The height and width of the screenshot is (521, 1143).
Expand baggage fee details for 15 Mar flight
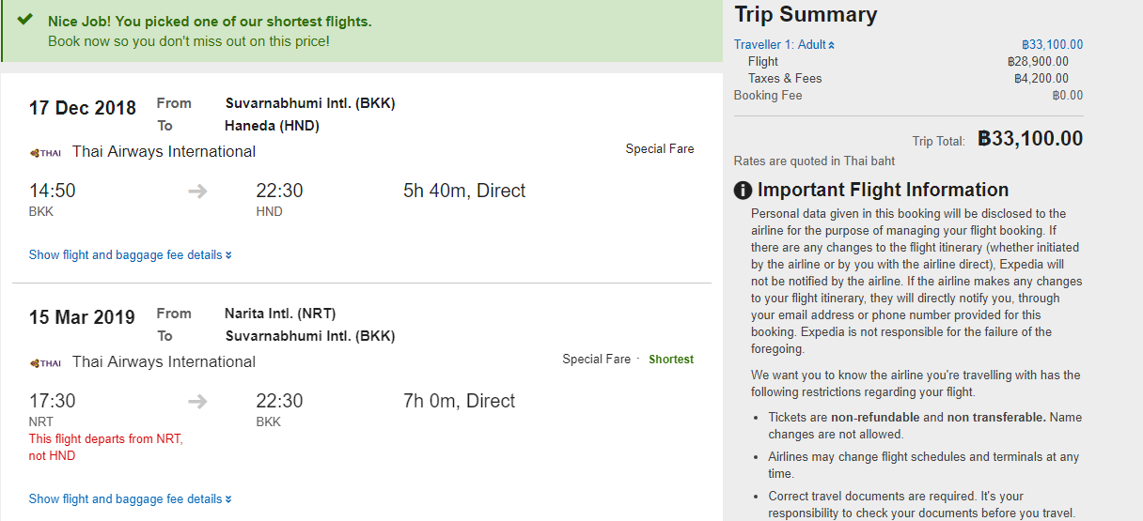tap(130, 499)
